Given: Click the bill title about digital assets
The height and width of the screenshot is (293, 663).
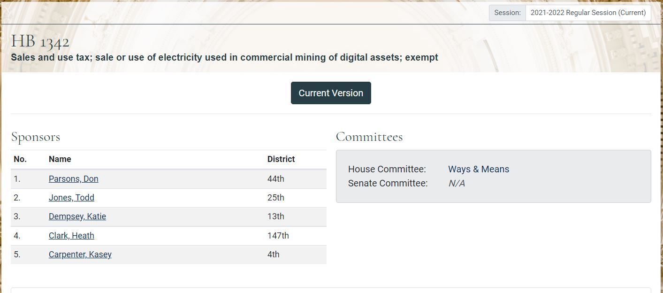Looking at the screenshot, I should click(x=224, y=58).
